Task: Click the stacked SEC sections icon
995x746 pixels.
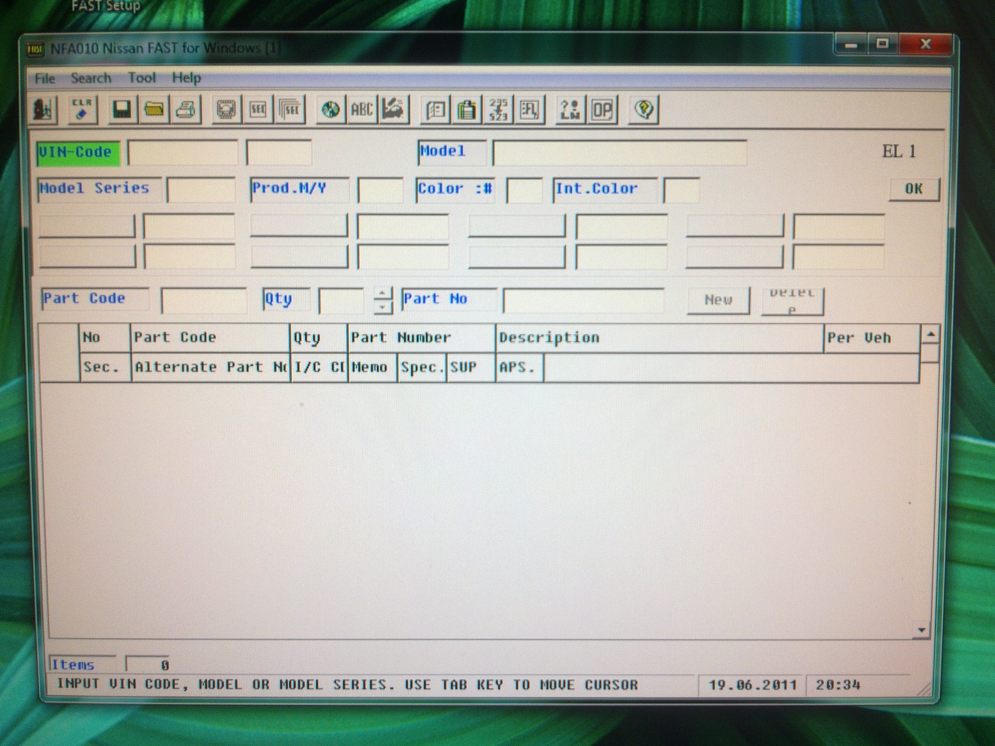Action: pos(290,109)
